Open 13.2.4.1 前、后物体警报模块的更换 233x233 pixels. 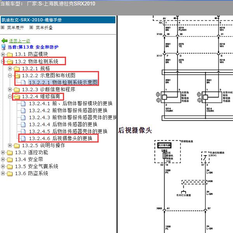point(71,104)
